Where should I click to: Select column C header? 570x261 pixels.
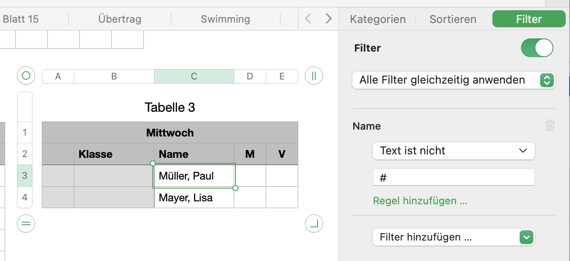(x=194, y=76)
